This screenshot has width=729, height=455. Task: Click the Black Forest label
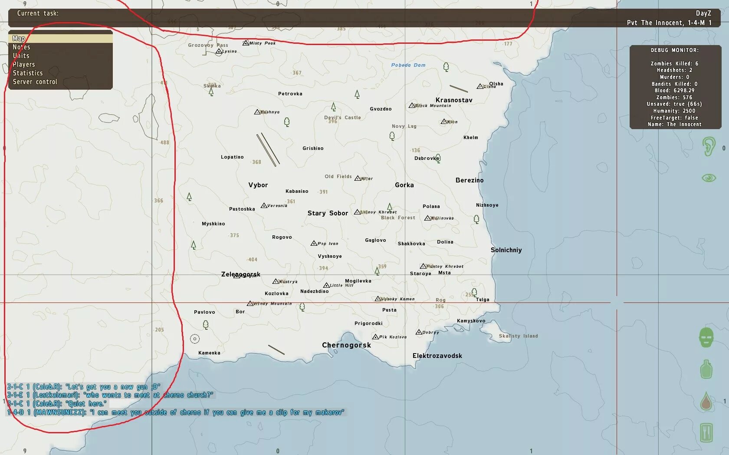click(398, 218)
